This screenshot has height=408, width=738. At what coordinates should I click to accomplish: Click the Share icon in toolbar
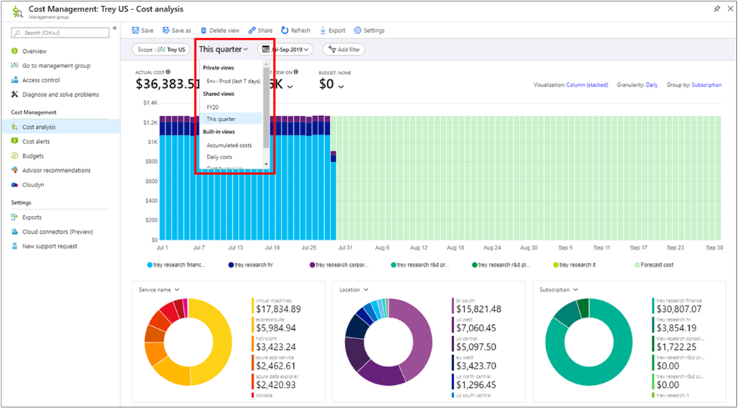pyautogui.click(x=252, y=31)
